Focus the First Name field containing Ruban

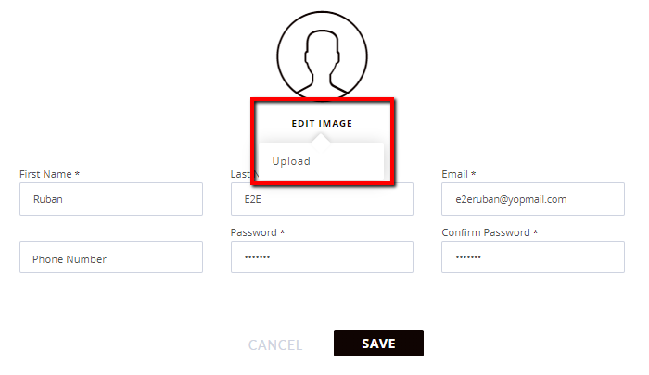tap(111, 199)
